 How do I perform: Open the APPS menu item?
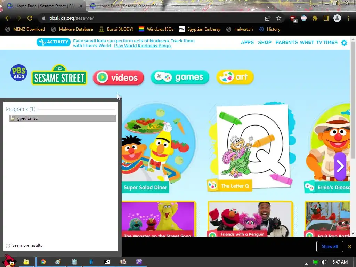tap(247, 42)
